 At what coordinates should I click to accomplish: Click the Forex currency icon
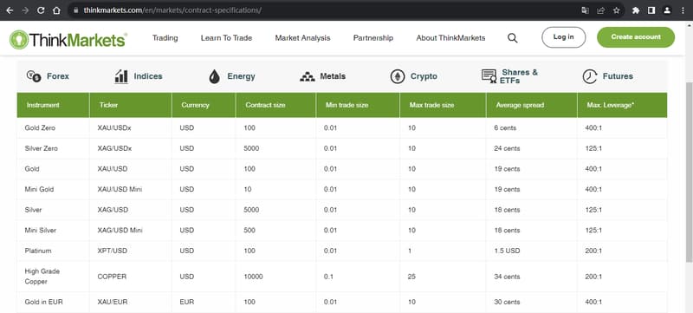[34, 76]
